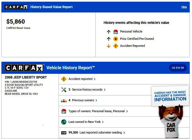
Task: Click the service history wrench icon
Action: [x=64, y=90]
